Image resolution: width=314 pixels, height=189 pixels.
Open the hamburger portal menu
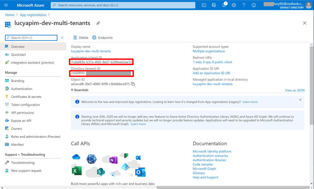pyautogui.click(x=6, y=5)
